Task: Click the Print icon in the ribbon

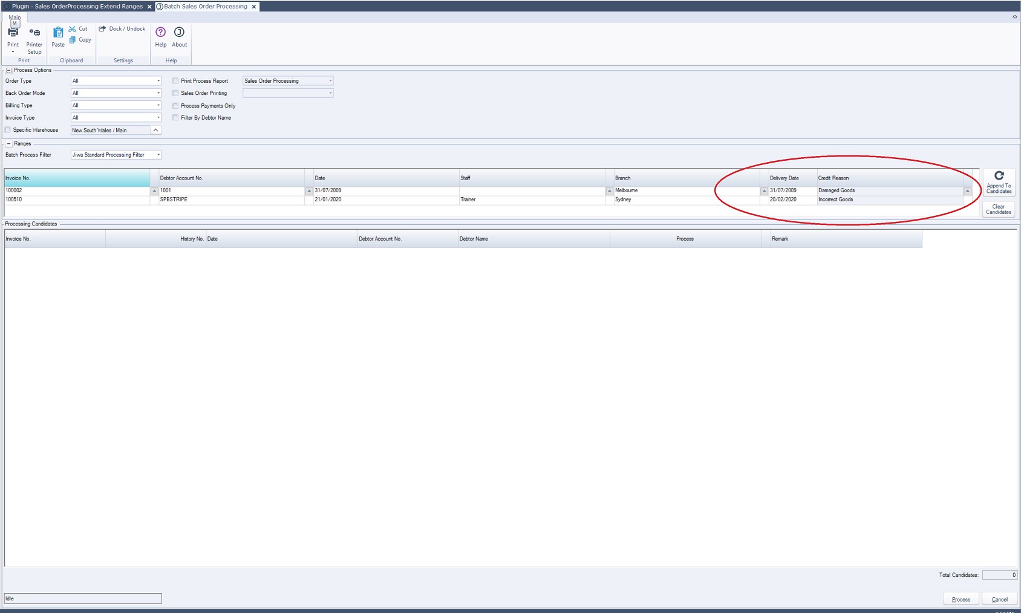Action: 13,33
